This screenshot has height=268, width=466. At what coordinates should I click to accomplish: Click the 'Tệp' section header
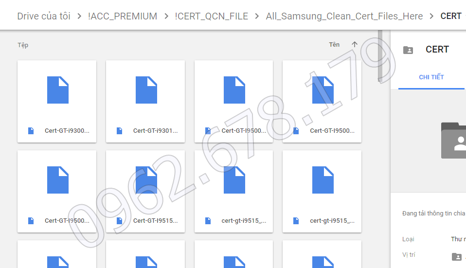[23, 45]
